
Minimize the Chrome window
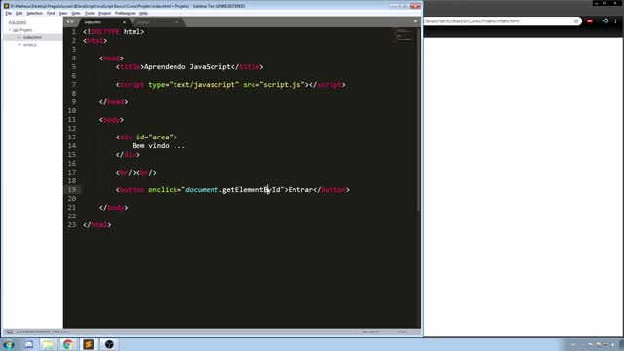pos(597,3)
